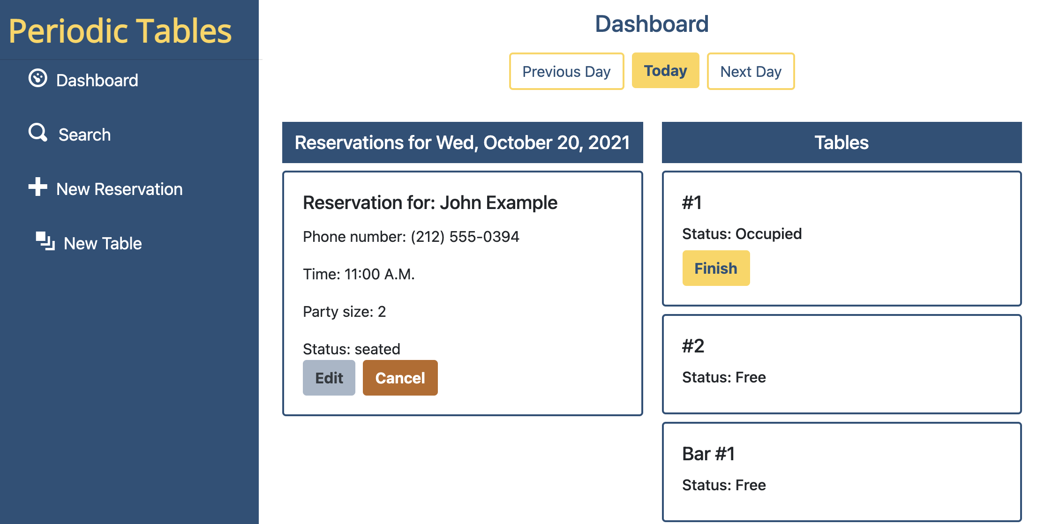Finish the occupied table #1
Viewport: 1037px width, 524px height.
[x=716, y=268]
